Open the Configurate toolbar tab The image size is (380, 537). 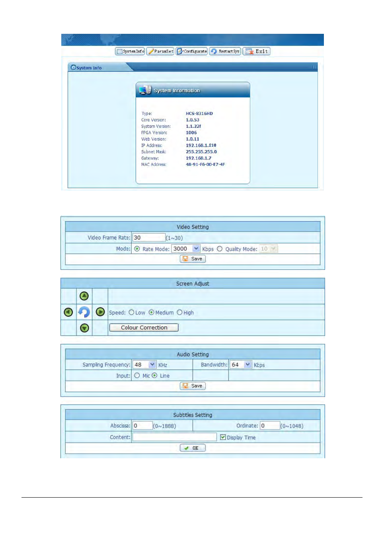192,51
